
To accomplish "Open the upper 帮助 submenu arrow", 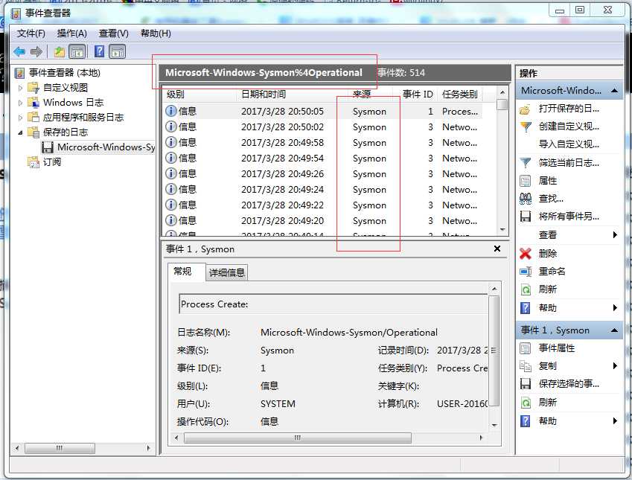I will [x=615, y=308].
